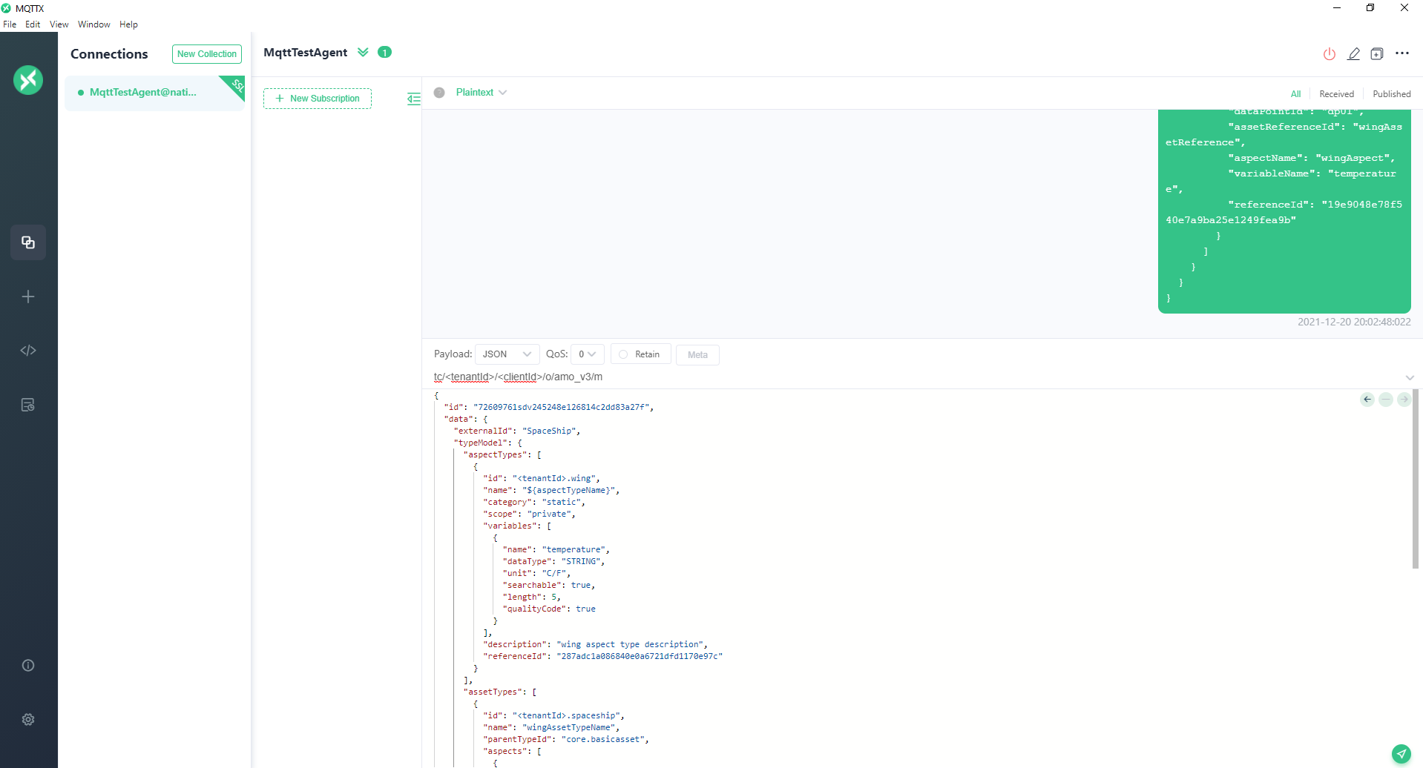Click the "name": "temperature" line
Image resolution: width=1423 pixels, height=768 pixels.
point(556,549)
